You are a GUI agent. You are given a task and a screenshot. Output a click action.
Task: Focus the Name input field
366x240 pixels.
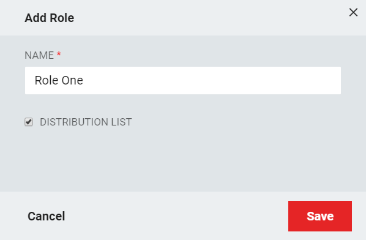click(183, 81)
